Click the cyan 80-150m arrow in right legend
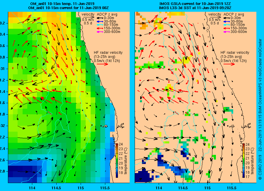The width and height of the screenshot is (264, 191). 227,25
